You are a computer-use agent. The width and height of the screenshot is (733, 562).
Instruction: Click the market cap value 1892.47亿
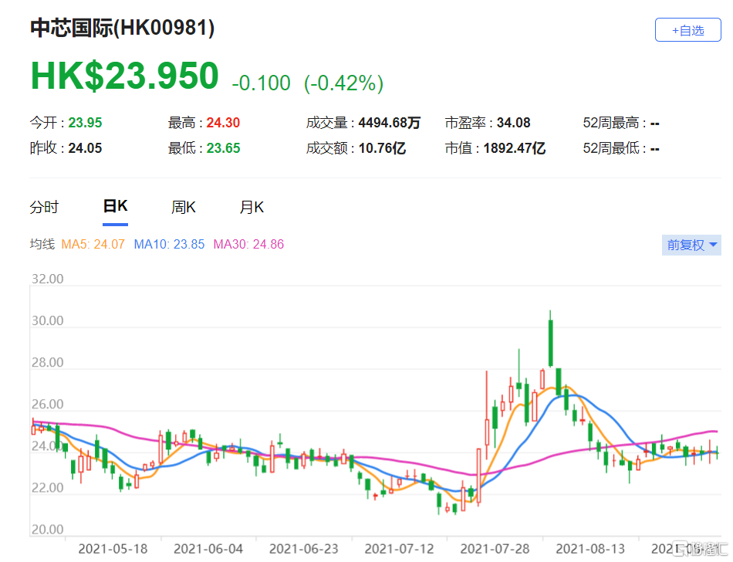514,148
